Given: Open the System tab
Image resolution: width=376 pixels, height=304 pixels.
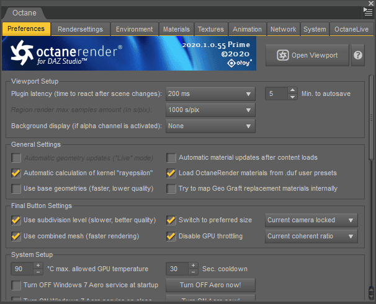Looking at the screenshot, I should point(315,29).
